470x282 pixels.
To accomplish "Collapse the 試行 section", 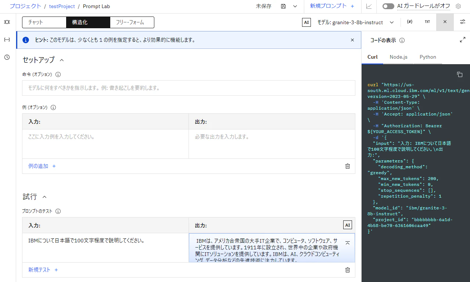I will click(44, 197).
